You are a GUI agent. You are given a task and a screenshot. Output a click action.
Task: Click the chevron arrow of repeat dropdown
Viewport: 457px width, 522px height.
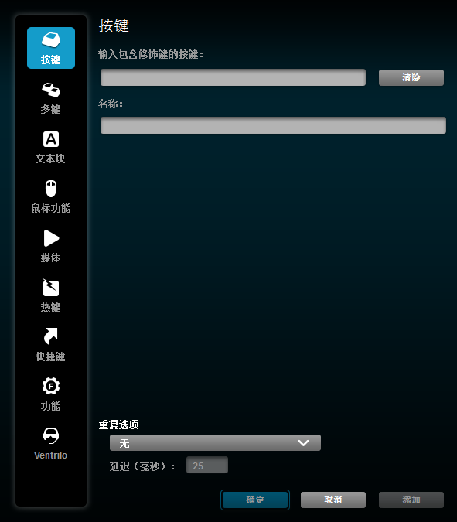303,443
